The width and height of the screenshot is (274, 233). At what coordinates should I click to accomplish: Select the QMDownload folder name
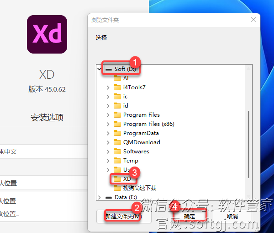click(x=142, y=142)
